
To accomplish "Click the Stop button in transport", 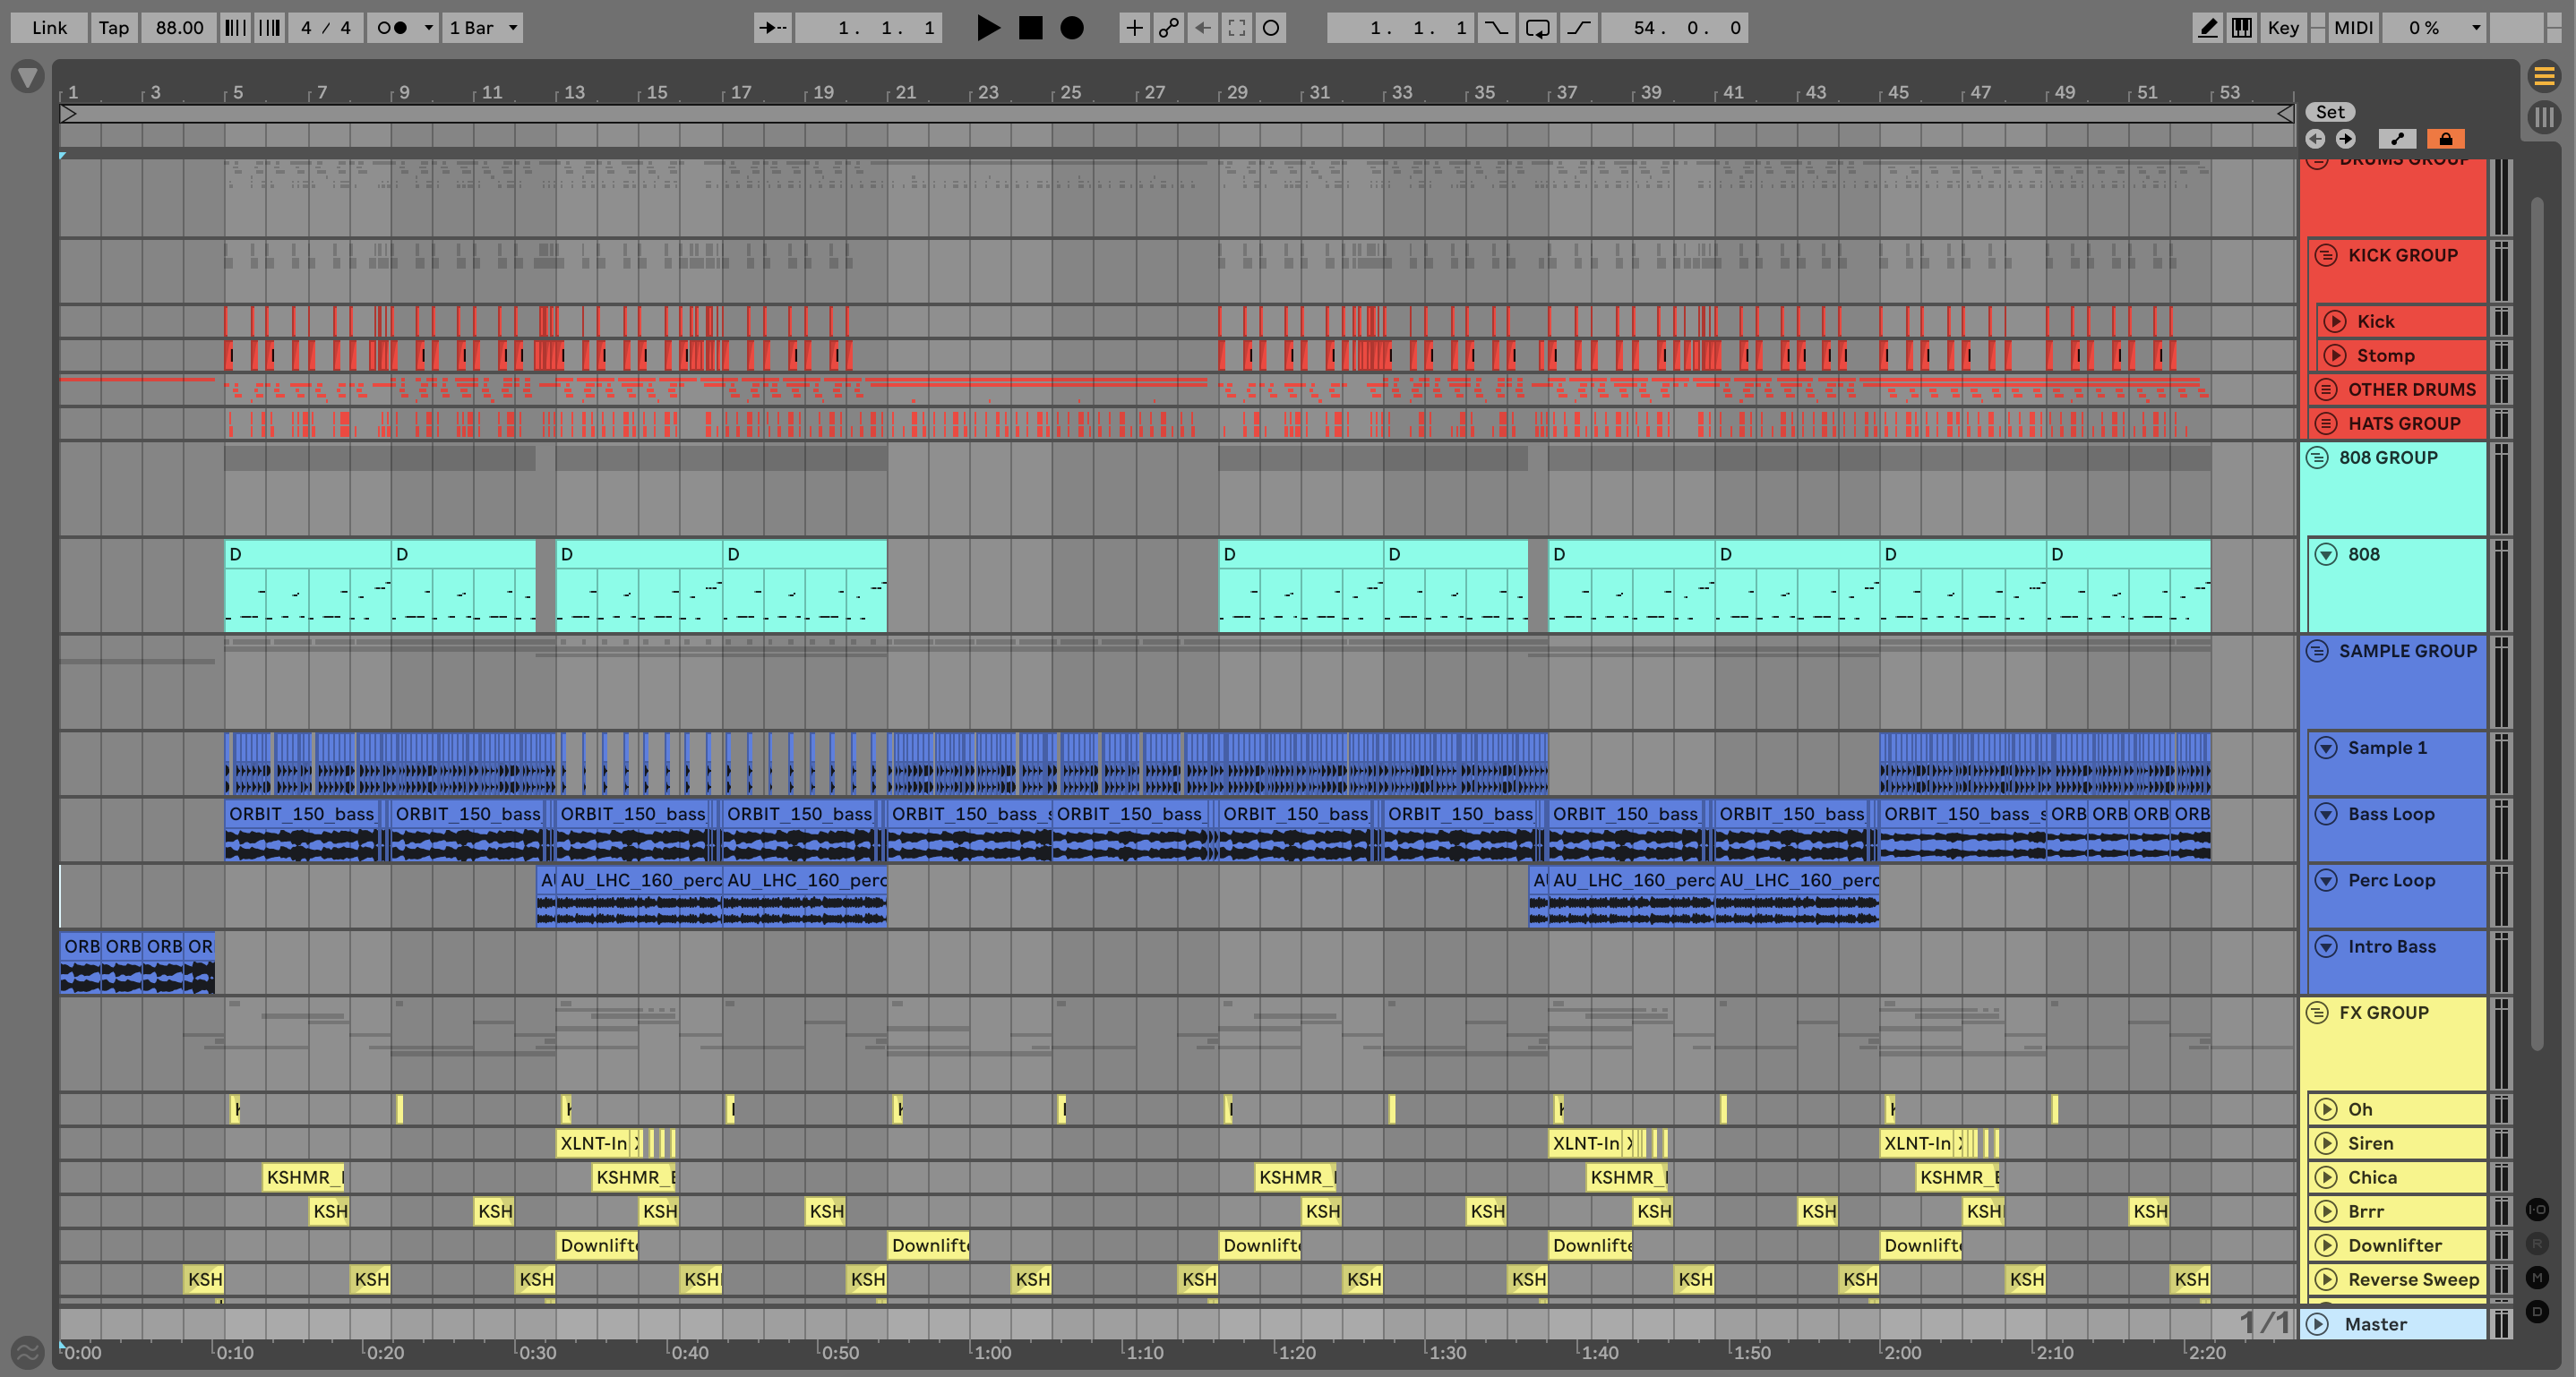I will pyautogui.click(x=1030, y=28).
